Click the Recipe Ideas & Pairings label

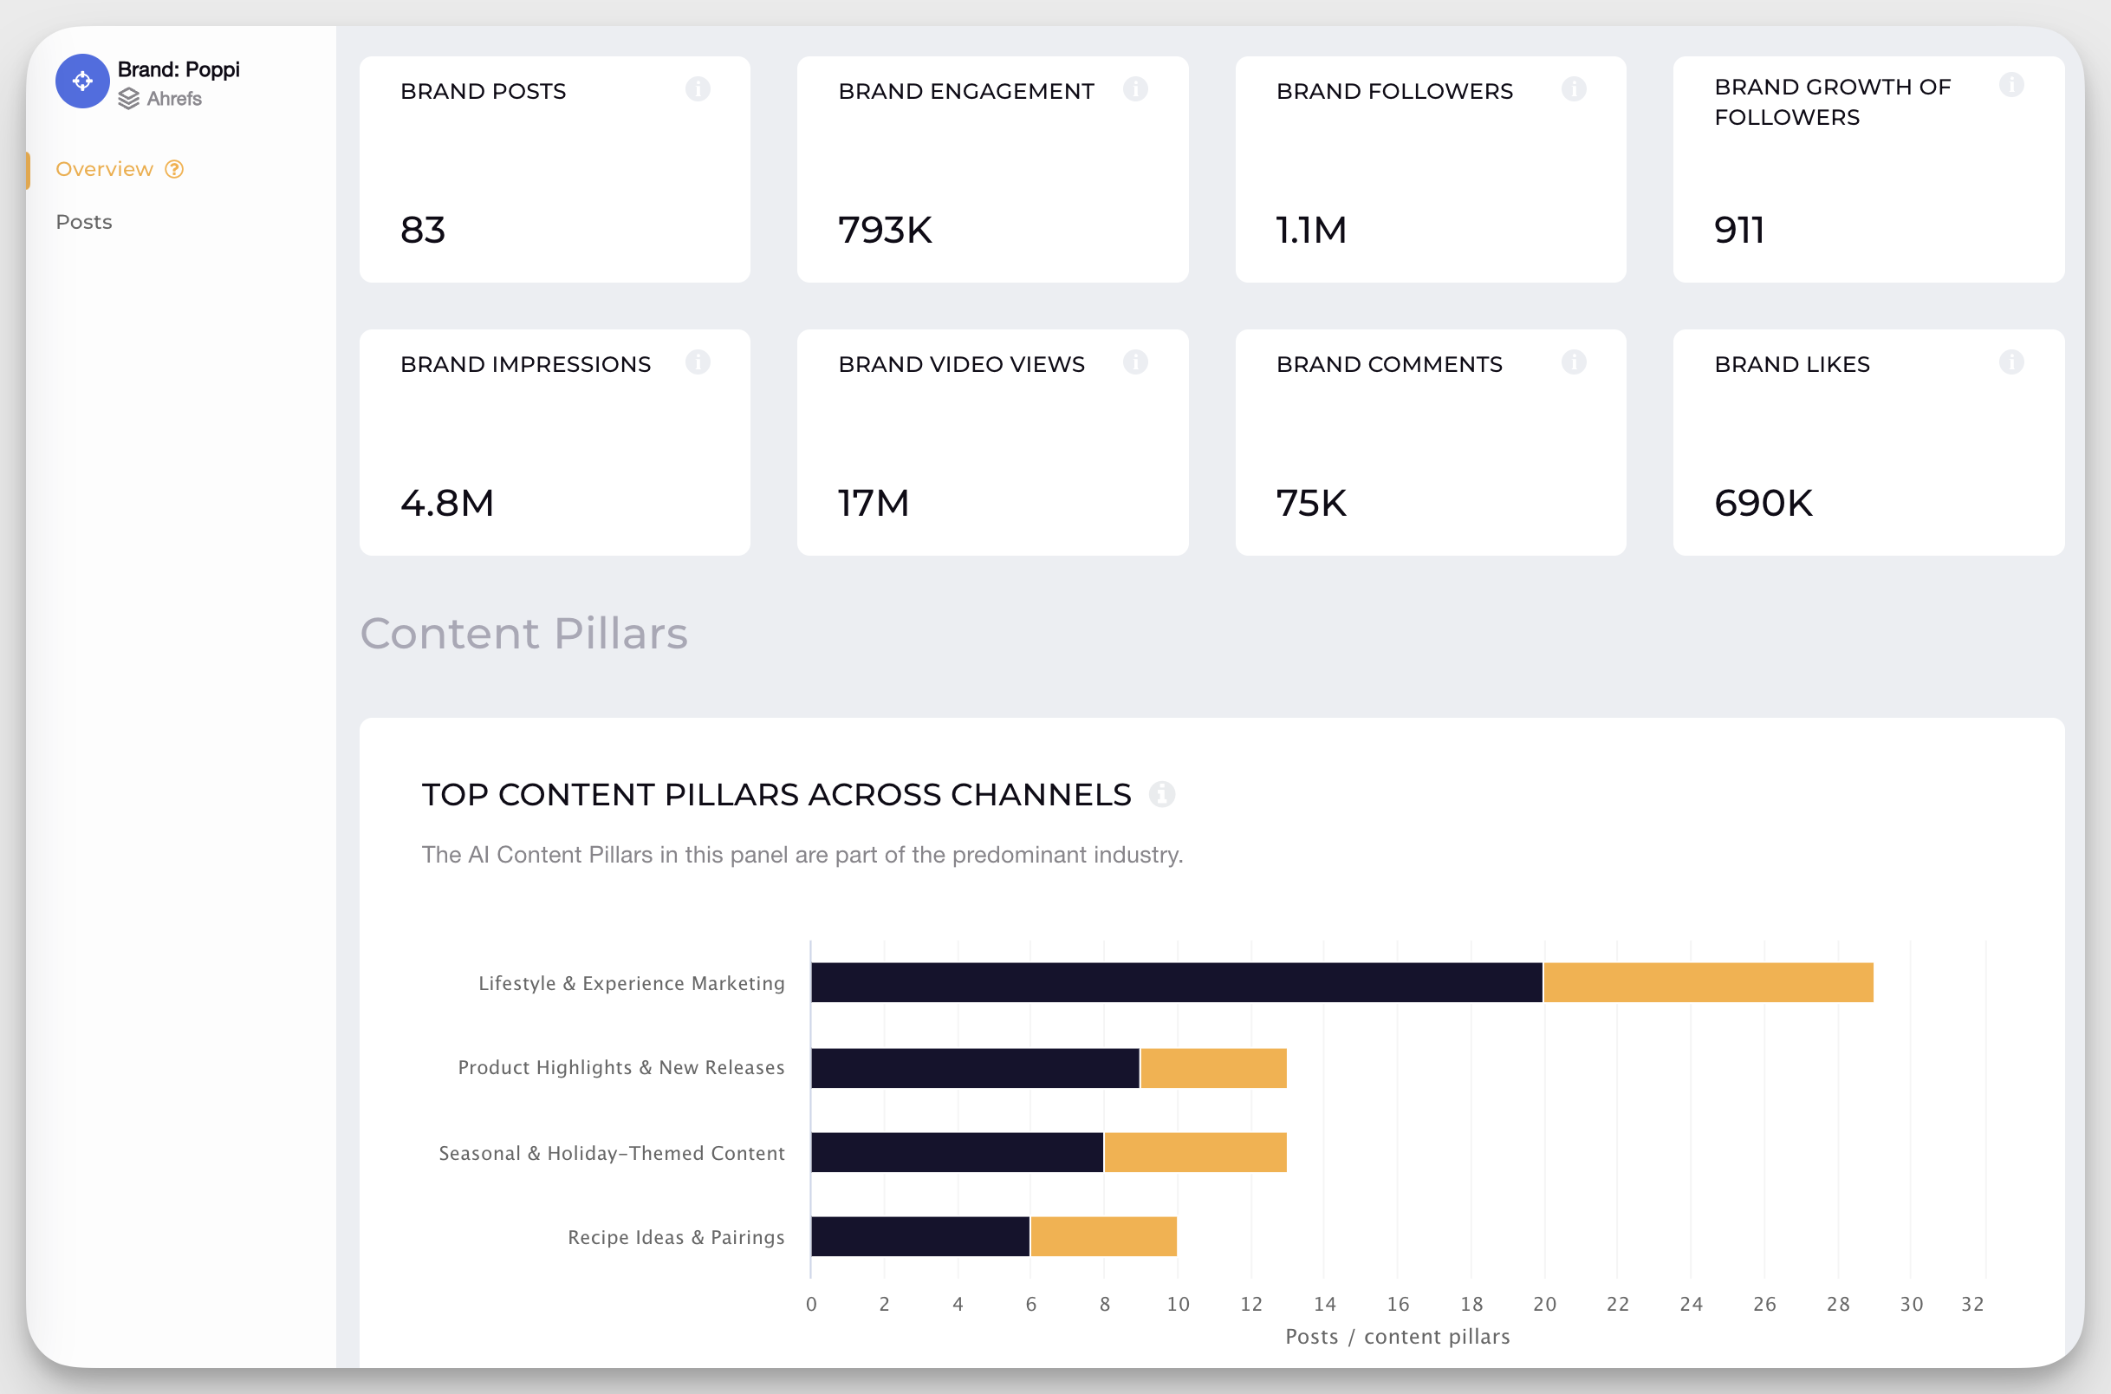click(676, 1238)
